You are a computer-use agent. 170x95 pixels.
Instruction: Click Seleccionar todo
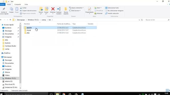112,8
